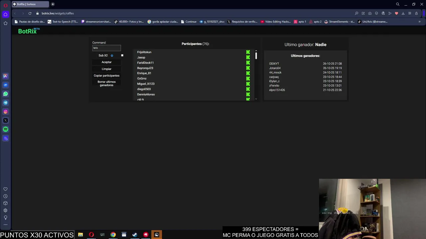Open the search-in-page magnifier icon in address bar
The height and width of the screenshot is (239, 426).
356,13
